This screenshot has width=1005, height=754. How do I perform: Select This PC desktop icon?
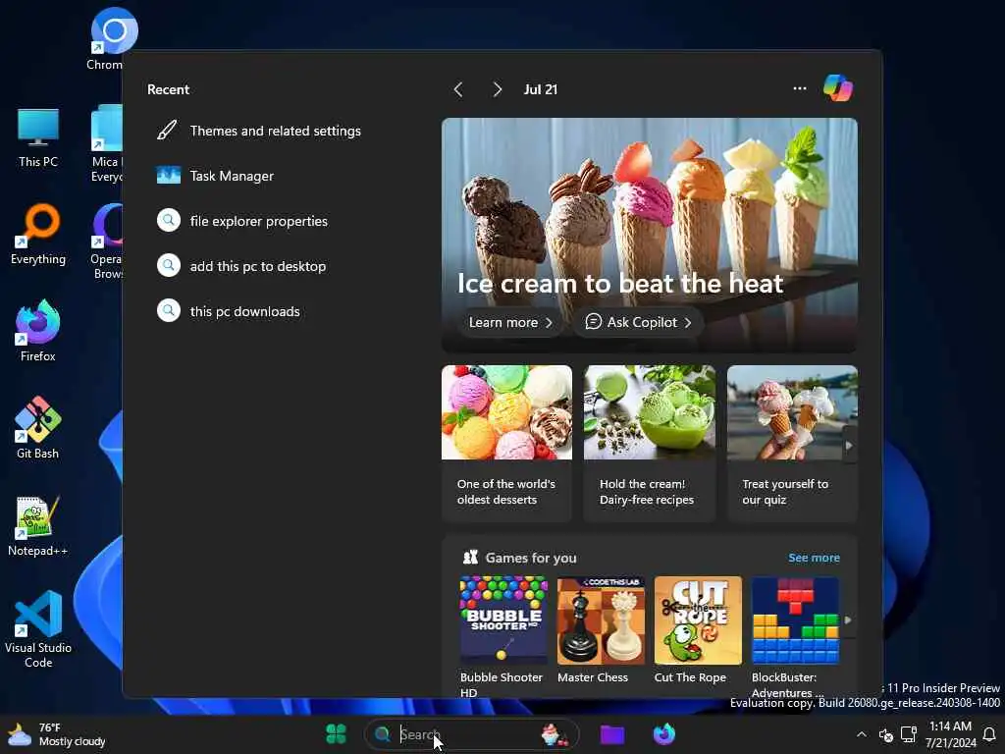[38, 137]
